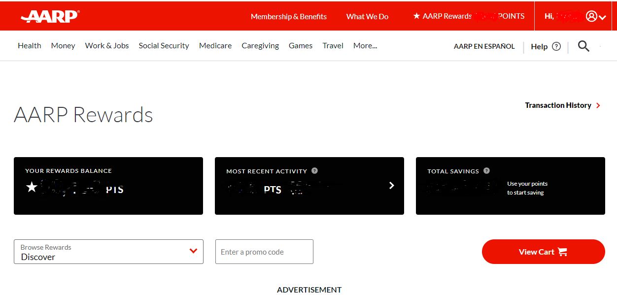Screen dimensions: 617x295
Task: Select the Games navigation tab
Action: [301, 45]
